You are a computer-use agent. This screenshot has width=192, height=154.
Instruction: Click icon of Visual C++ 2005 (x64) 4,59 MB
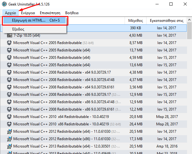tap(9, 58)
